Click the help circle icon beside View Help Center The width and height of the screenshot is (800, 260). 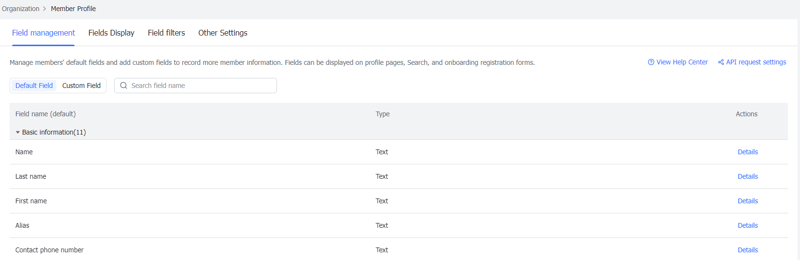(651, 62)
